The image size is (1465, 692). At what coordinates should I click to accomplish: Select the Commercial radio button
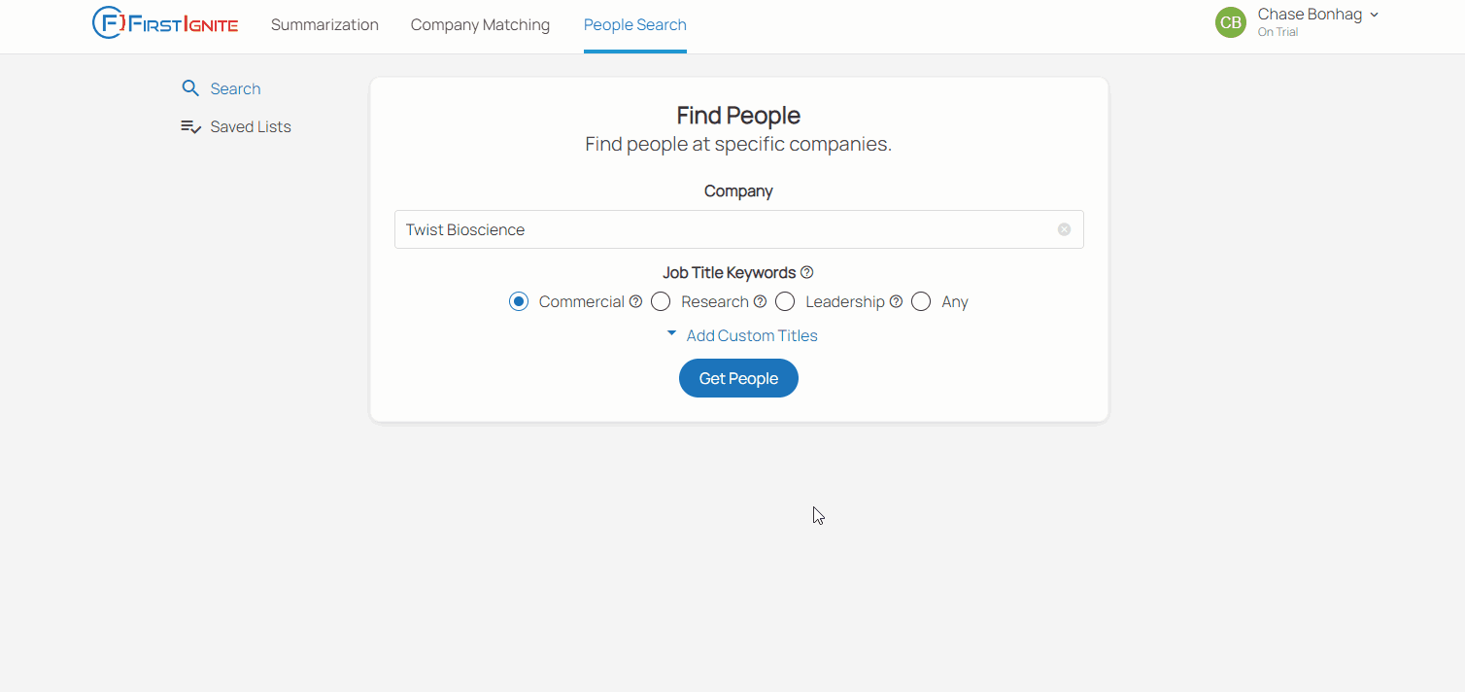[x=519, y=301]
